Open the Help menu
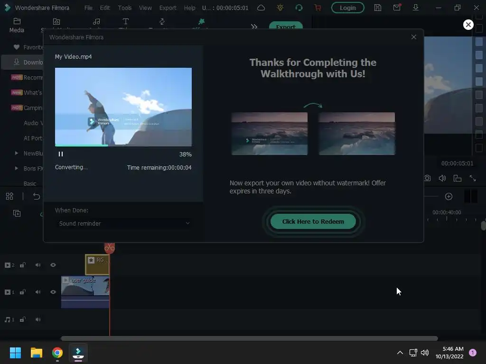The width and height of the screenshot is (486, 364). click(189, 8)
